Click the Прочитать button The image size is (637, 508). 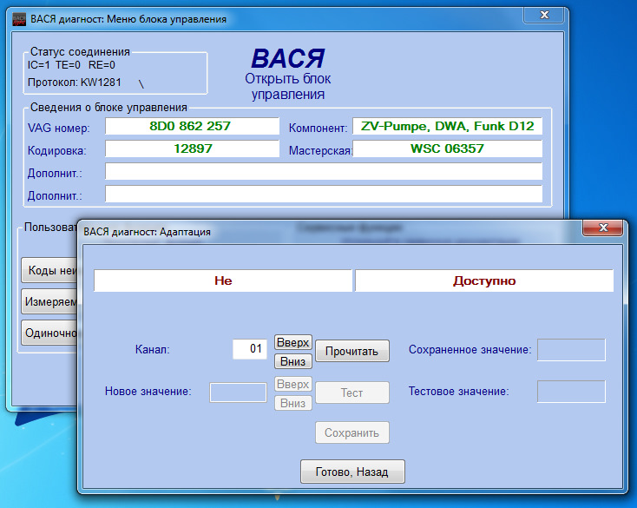[351, 351]
